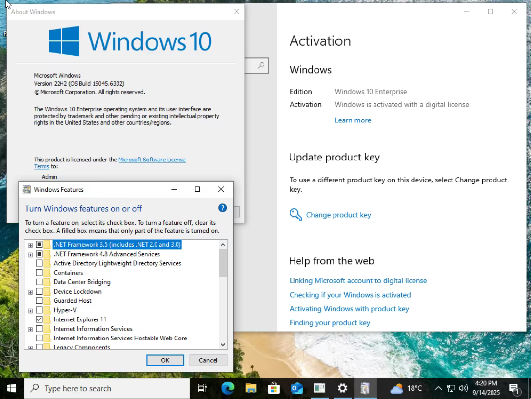Enable the Data Center Bridging checkbox
Viewport: 531px width, 399px height.
[39, 282]
